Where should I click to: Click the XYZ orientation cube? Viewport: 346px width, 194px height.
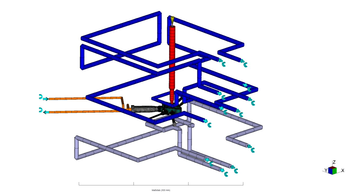(x=333, y=170)
